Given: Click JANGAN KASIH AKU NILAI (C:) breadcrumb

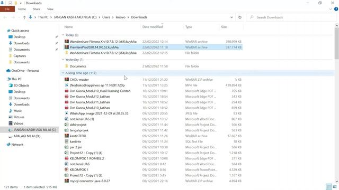Looking at the screenshot, I should tap(75, 17).
